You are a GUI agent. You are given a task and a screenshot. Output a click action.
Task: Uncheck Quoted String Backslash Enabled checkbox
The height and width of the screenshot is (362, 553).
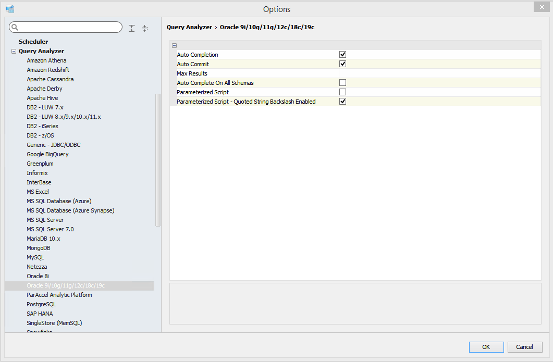point(343,101)
